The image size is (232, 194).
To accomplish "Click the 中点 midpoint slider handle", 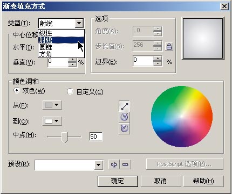I will tap(65, 137).
